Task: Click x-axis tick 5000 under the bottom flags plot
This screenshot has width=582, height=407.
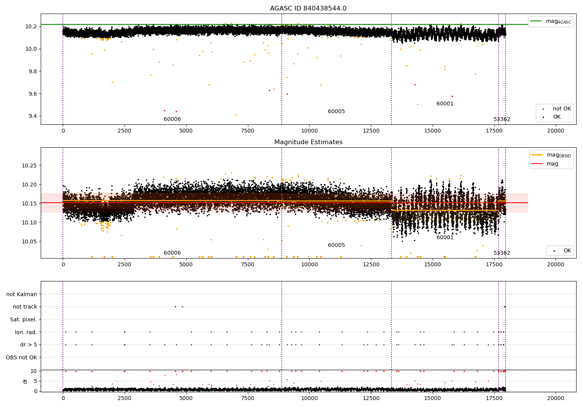Action: click(x=186, y=398)
